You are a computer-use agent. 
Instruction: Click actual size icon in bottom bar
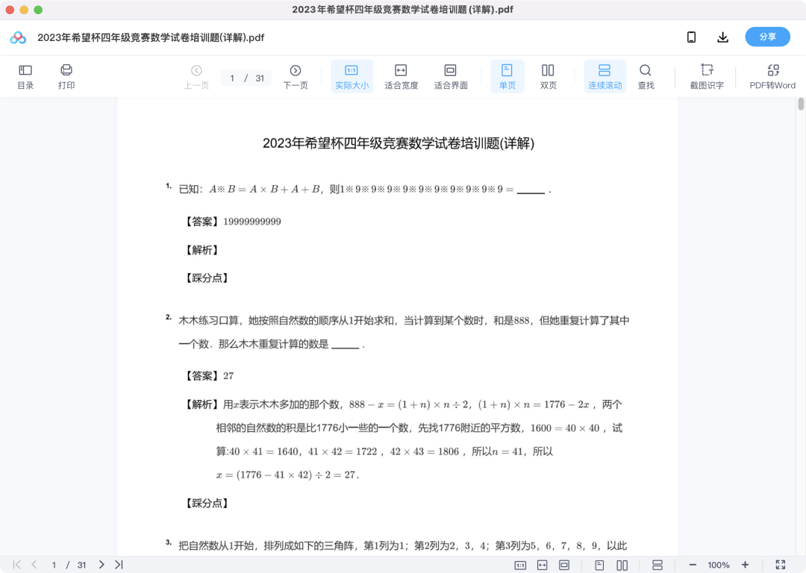coord(520,566)
